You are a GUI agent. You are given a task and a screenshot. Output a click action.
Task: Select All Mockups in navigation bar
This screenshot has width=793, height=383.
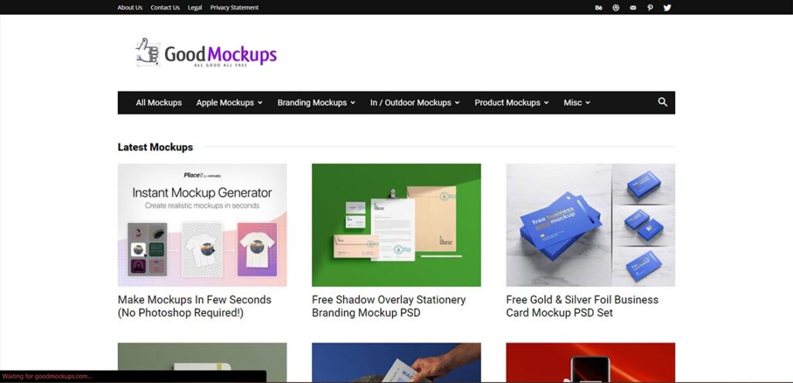(159, 102)
